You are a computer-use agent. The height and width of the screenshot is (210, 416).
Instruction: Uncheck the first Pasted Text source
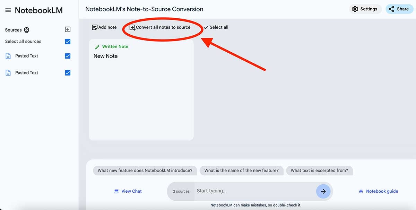68,55
